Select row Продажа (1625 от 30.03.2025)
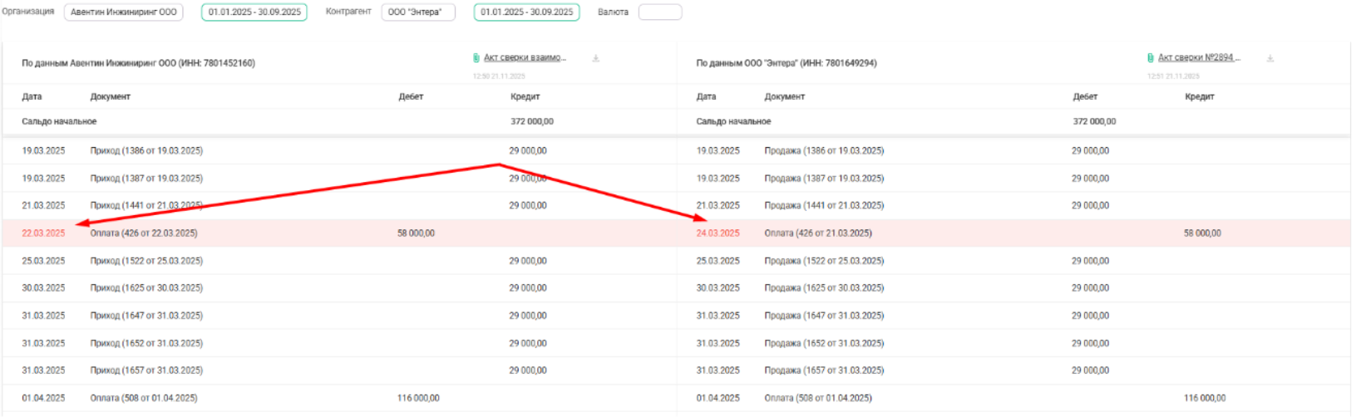 [x=1013, y=288]
